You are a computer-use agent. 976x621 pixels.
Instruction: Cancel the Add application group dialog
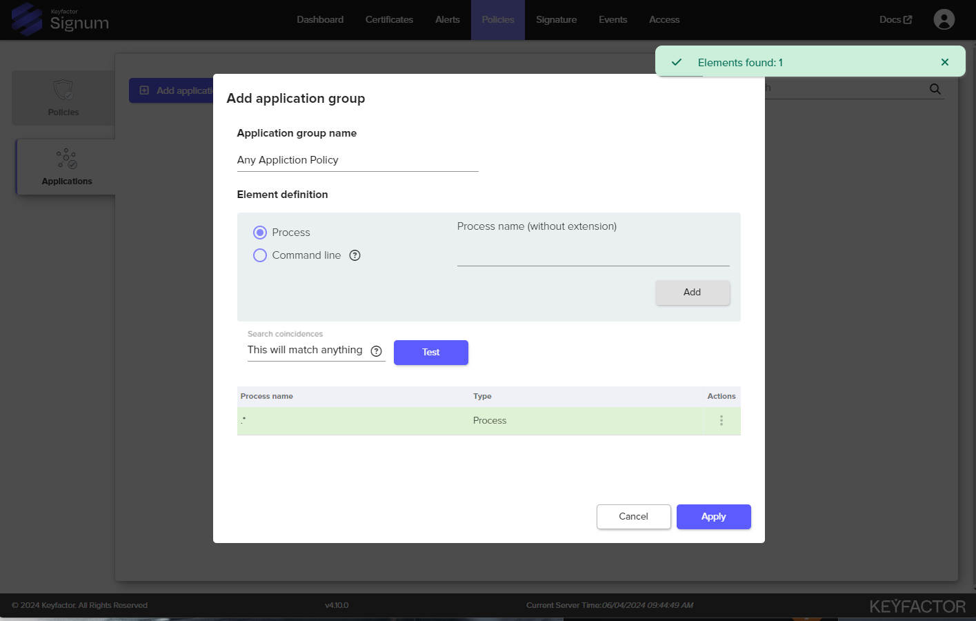(x=633, y=517)
